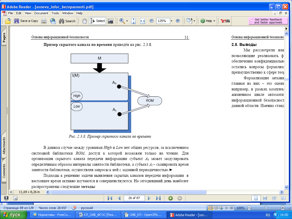
Task: Open the пуск Start button
Action: pos(13,215)
